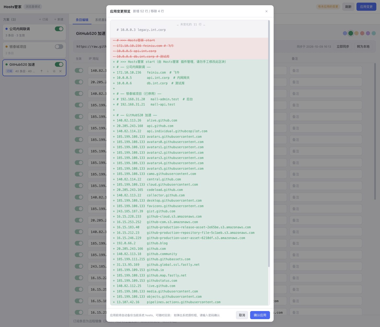Click the 应用变更 button in the header
The width and height of the screenshot is (380, 327).
(366, 7)
